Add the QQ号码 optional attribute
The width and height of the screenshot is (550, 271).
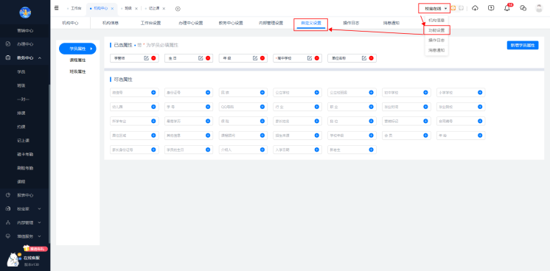coord(262,107)
